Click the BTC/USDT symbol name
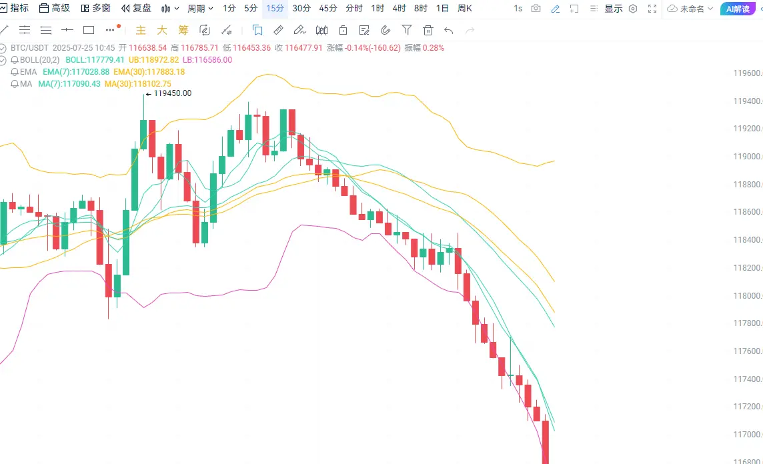Image resolution: width=763 pixels, height=464 pixels. click(x=30, y=47)
